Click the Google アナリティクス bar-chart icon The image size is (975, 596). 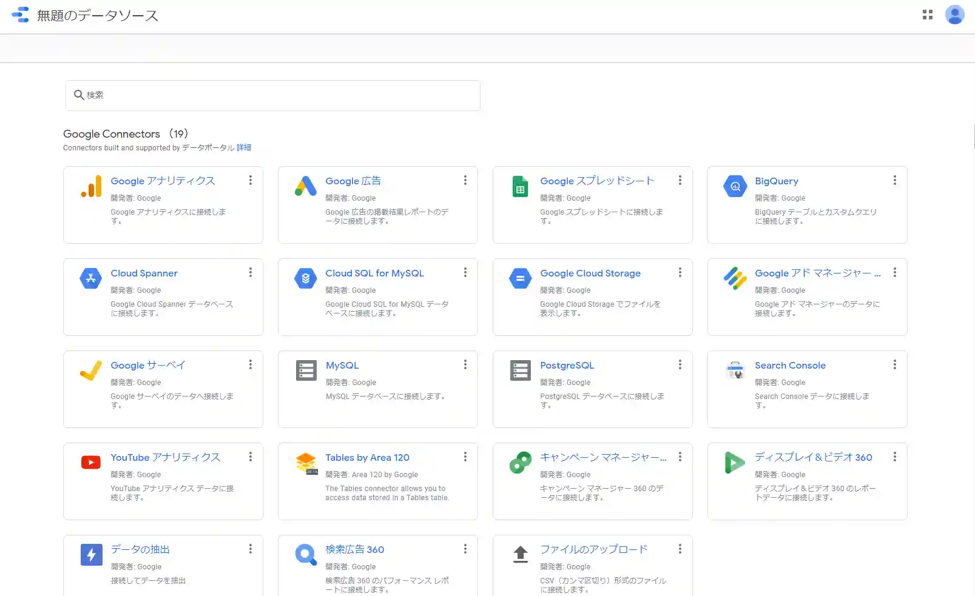(91, 186)
